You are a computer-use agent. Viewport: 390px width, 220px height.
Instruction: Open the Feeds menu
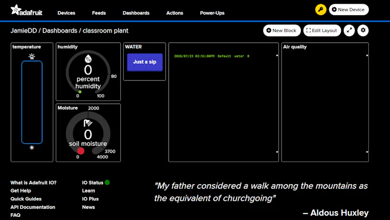tap(99, 13)
